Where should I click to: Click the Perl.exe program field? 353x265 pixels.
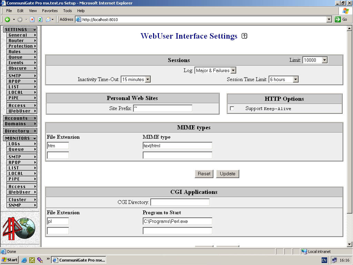click(178, 221)
